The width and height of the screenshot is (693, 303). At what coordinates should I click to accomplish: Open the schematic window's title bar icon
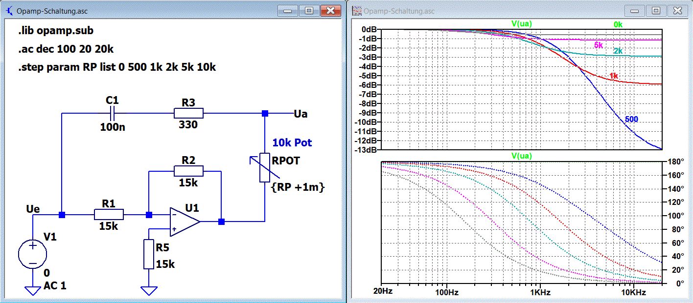click(8, 10)
